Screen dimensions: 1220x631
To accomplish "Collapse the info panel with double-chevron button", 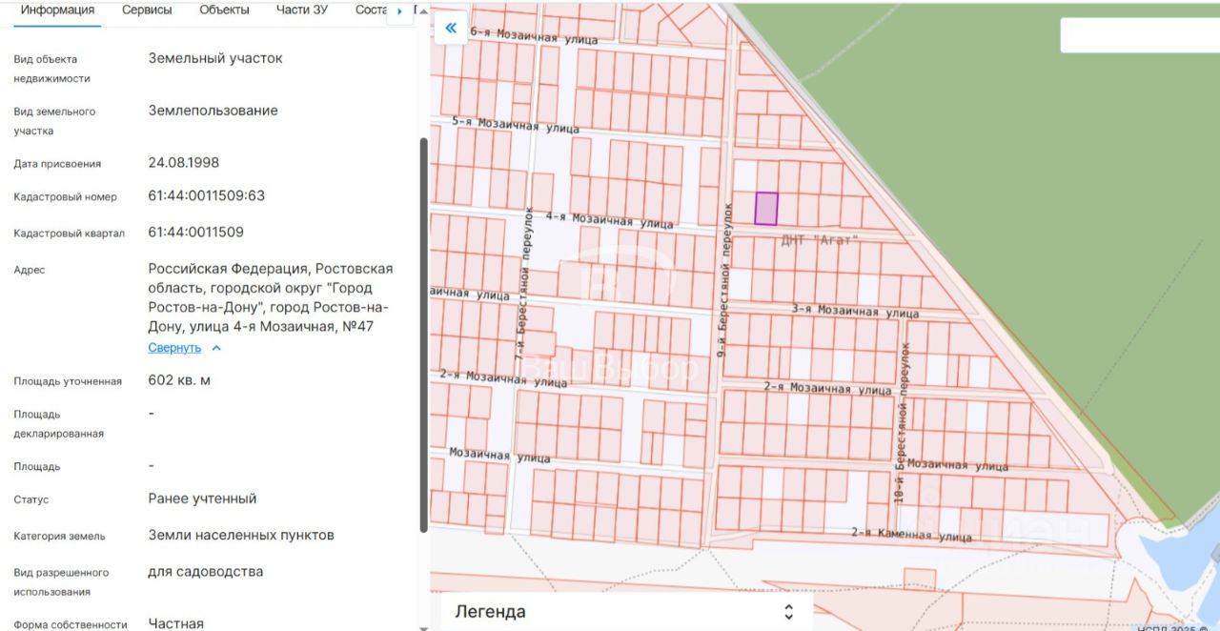I will [x=451, y=29].
